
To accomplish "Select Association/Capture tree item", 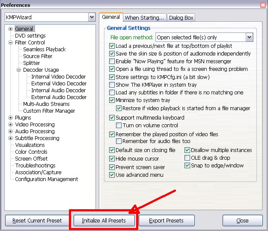I will point(38,172).
